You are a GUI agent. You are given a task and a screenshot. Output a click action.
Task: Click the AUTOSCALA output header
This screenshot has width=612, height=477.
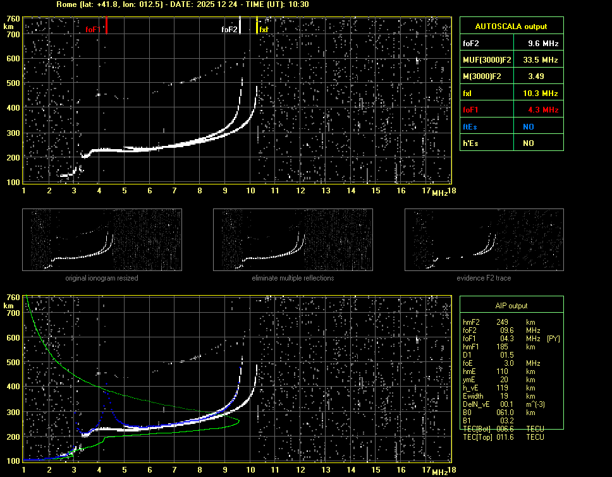tap(511, 27)
